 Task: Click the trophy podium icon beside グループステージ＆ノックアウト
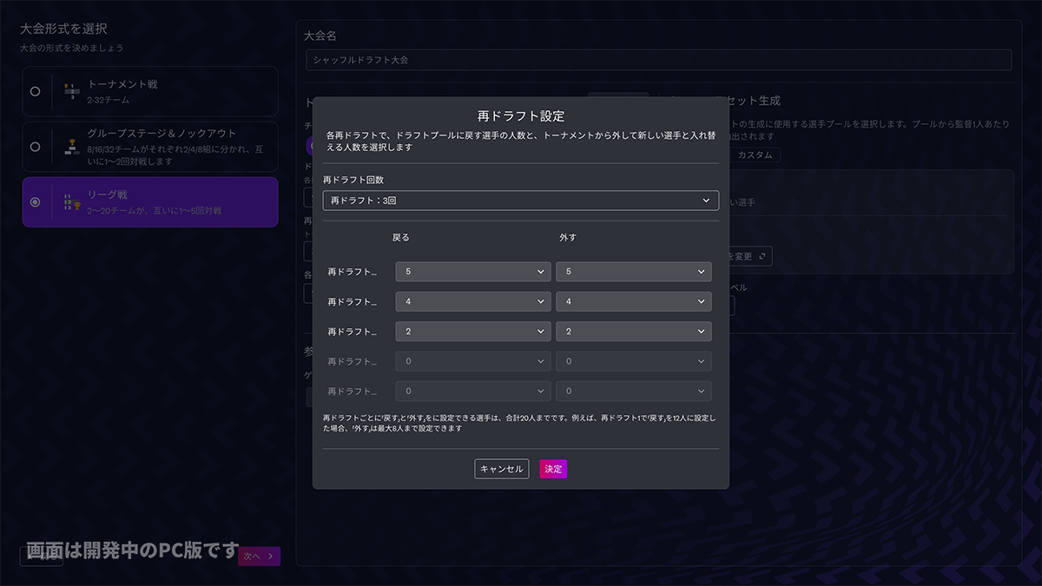click(x=72, y=147)
